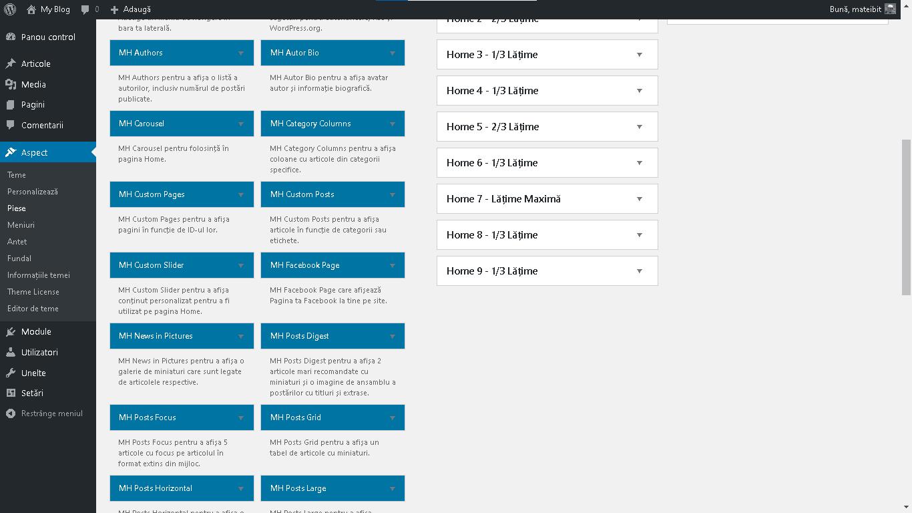Click the plus icon next to Adaugă
Screen dimensions: 912x513
click(114, 9)
